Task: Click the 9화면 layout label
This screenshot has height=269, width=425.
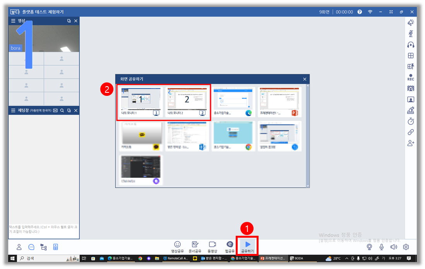Action: click(324, 12)
